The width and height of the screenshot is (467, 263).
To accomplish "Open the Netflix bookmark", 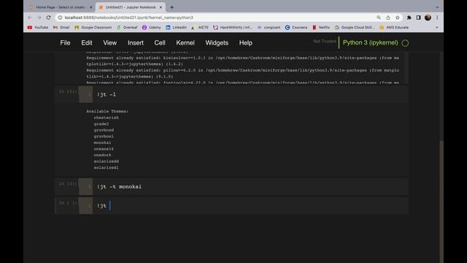I will tap(321, 28).
